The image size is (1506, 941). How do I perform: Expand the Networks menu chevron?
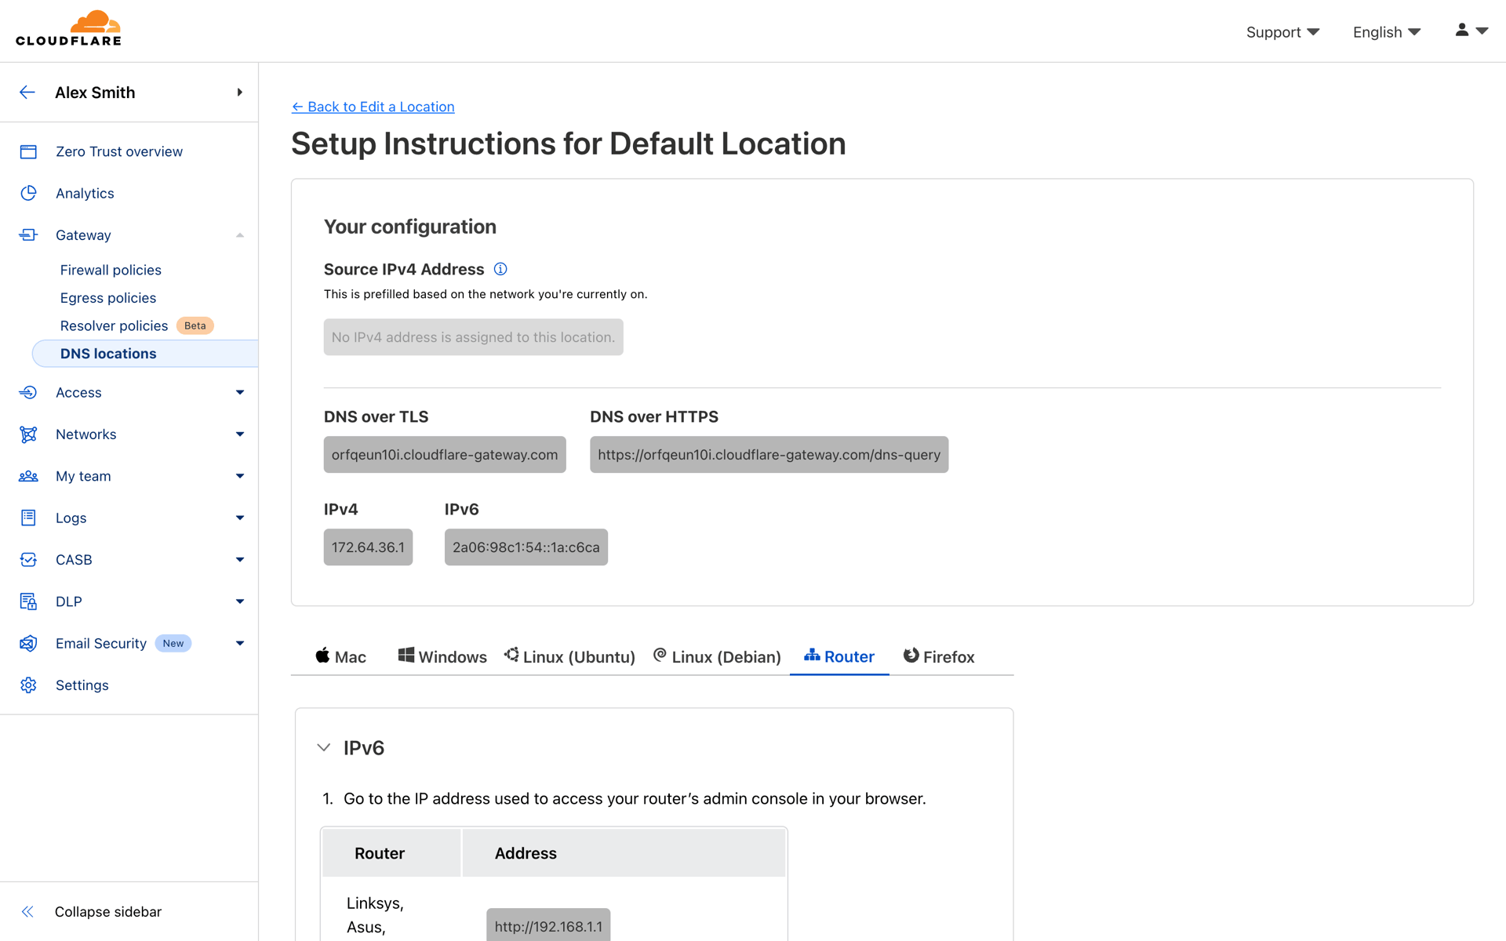click(239, 434)
